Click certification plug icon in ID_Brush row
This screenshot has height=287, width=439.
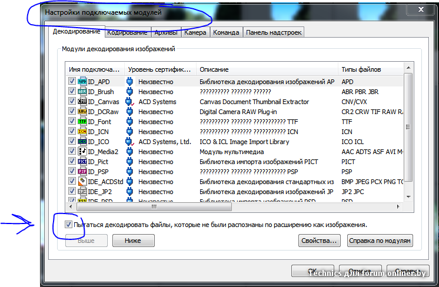pos(129,92)
